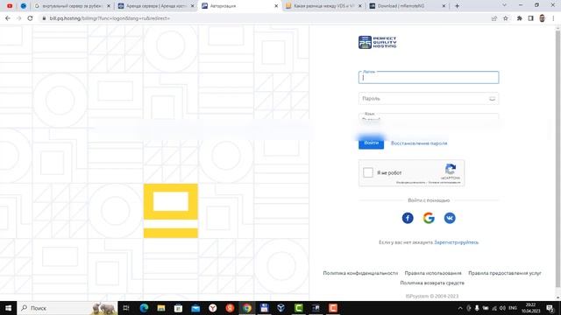Open the browser extensions puzzle icon
Viewport: 561px width, 315px height.
point(519,18)
